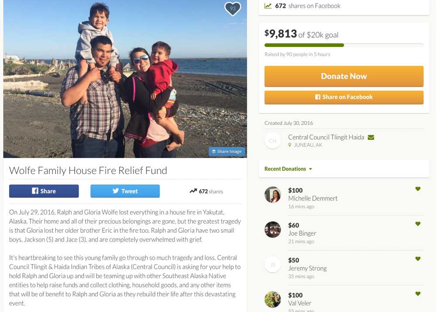Click the blue Facebook Share button
The image size is (436, 312).
[x=44, y=191]
